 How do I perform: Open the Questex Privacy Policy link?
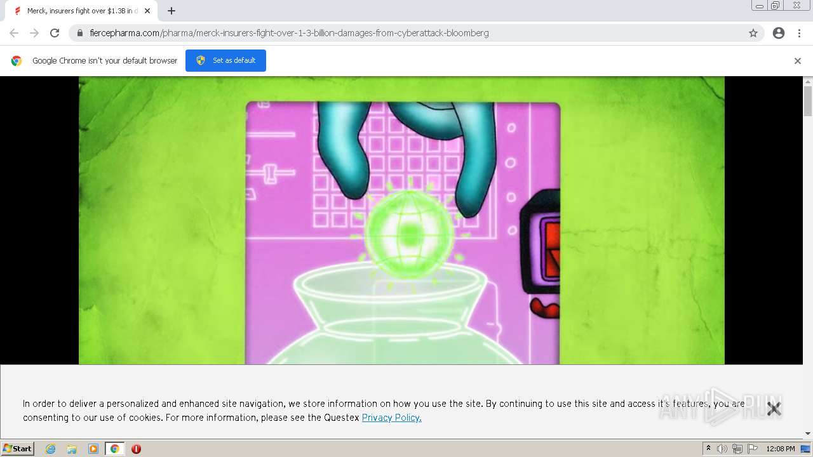tap(391, 418)
